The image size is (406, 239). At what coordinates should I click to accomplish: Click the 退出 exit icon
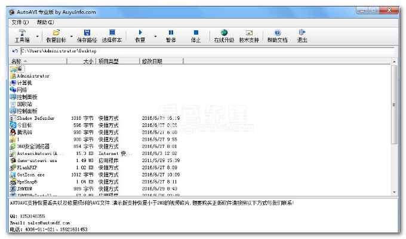point(302,32)
